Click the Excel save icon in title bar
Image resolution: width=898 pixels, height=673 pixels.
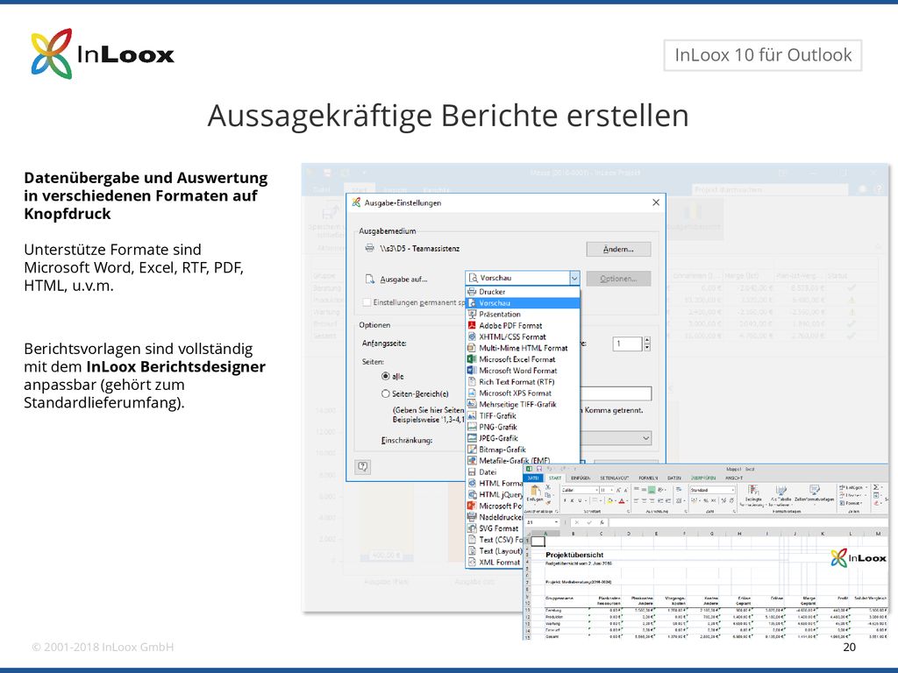(539, 469)
